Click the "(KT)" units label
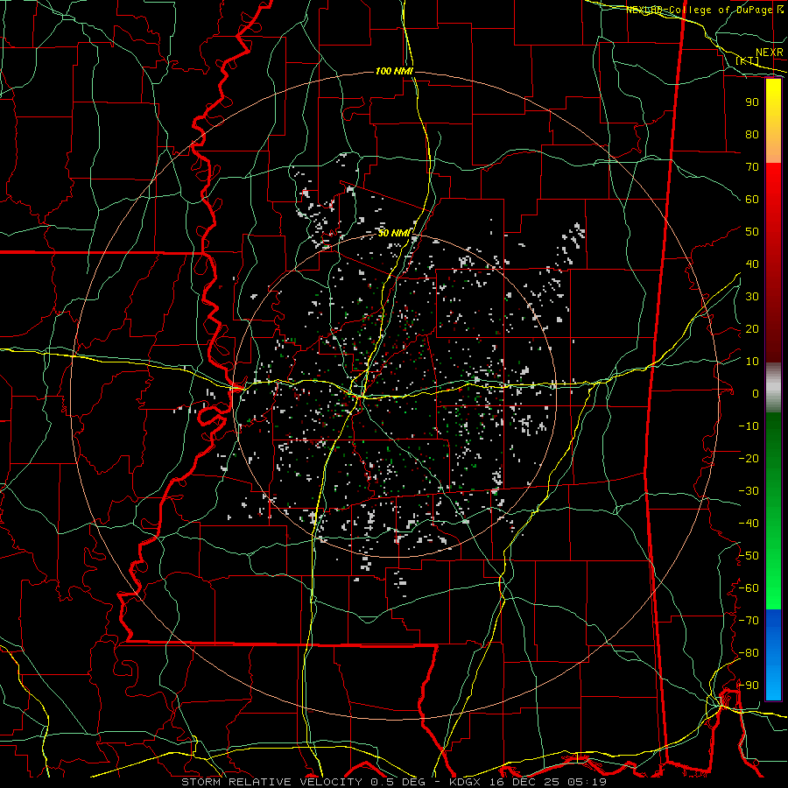 point(748,60)
